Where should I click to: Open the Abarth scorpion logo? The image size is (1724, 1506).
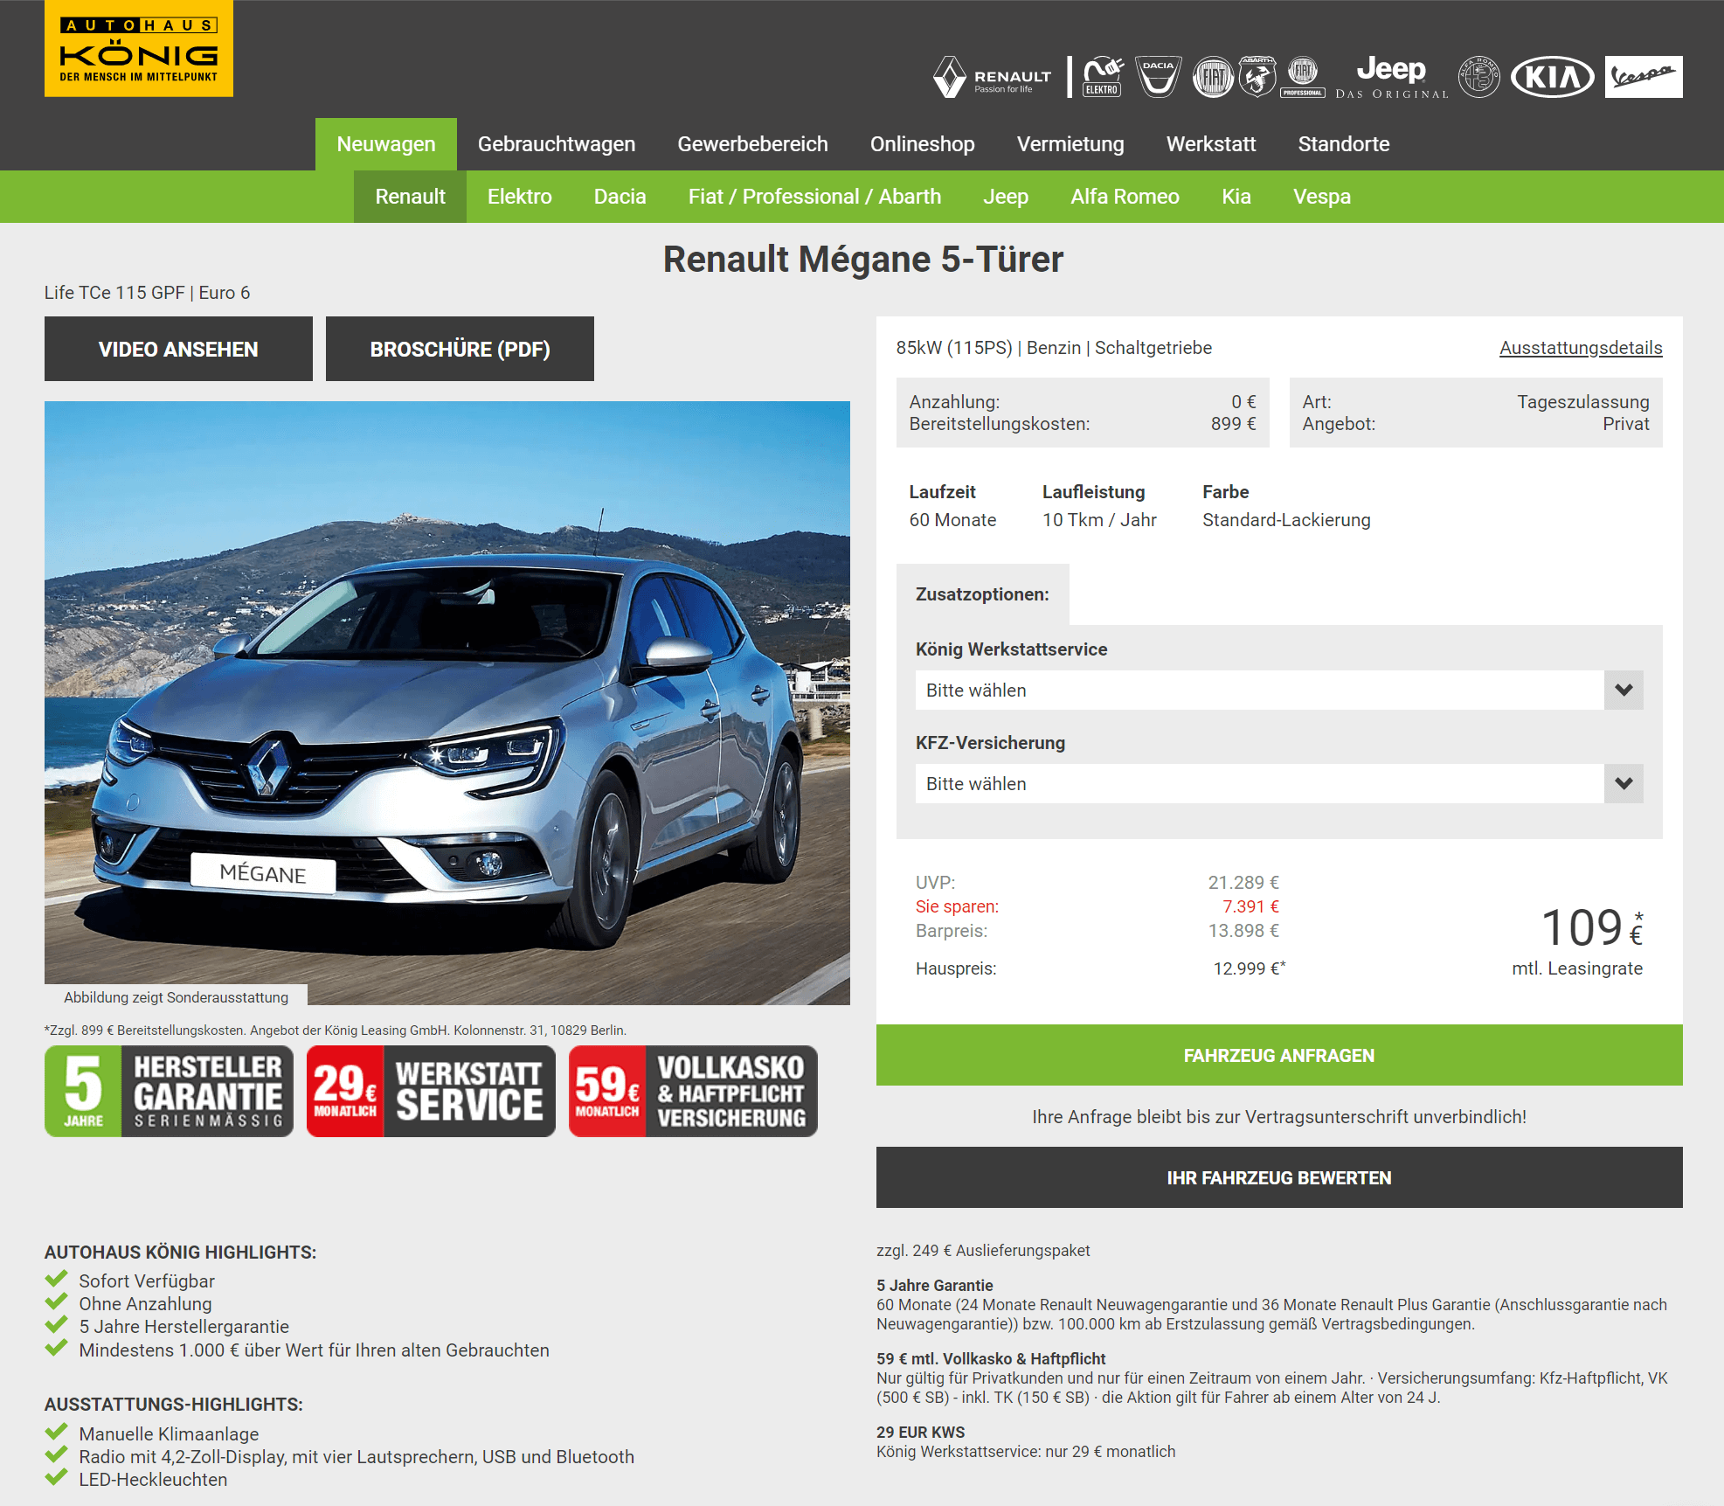point(1257,77)
